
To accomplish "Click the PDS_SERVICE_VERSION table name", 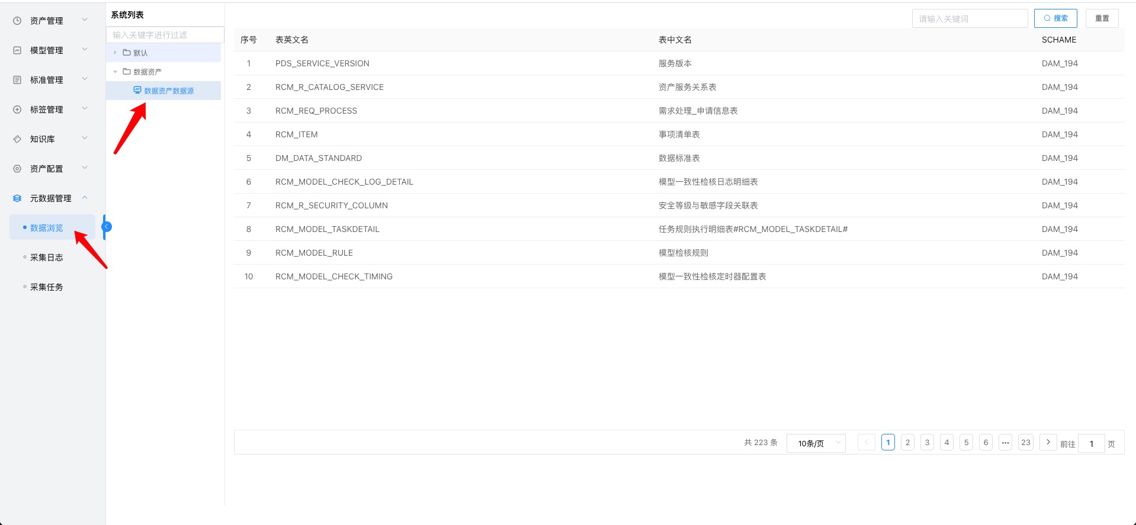I will tap(322, 63).
